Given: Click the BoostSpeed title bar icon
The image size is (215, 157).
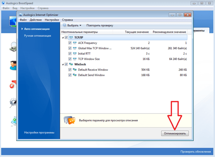Looking at the screenshot, I should [3, 3].
